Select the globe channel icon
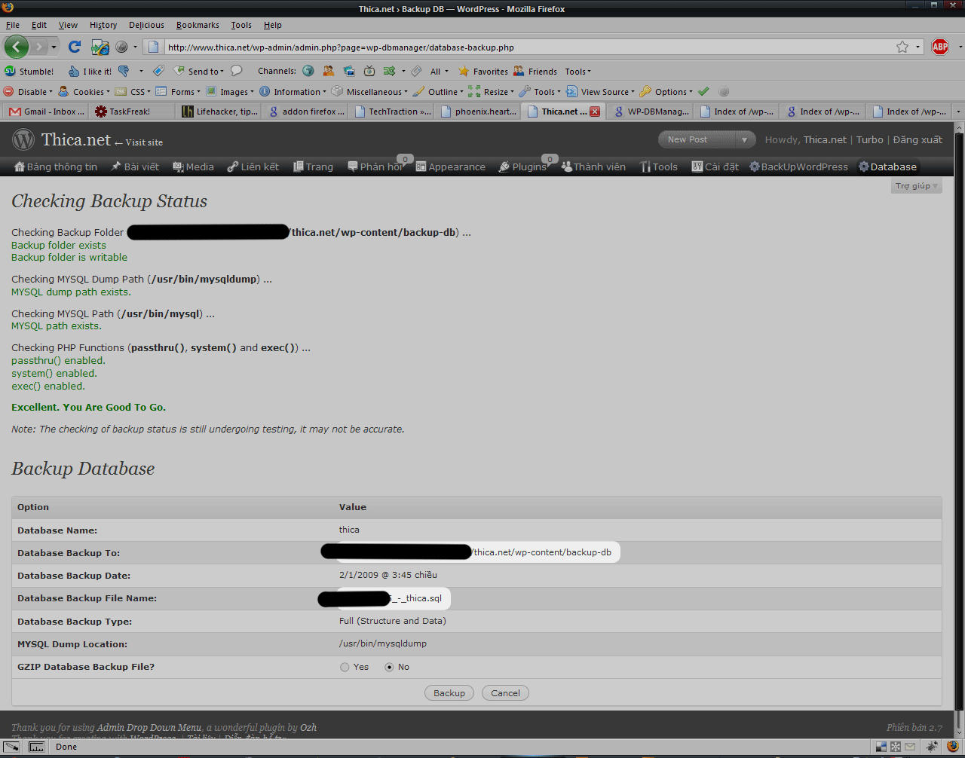 (x=308, y=71)
